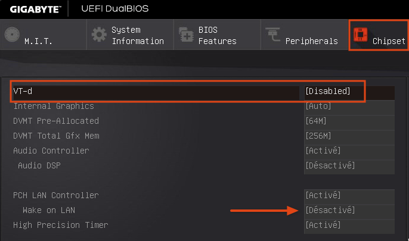Click the GIGABYTE logo
This screenshot has width=409, height=241.
point(35,10)
